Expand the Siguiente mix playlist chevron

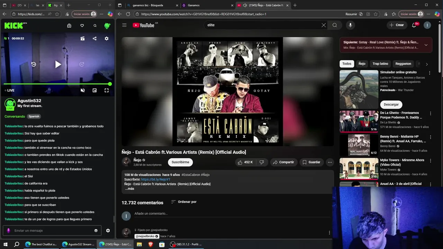coord(426,45)
